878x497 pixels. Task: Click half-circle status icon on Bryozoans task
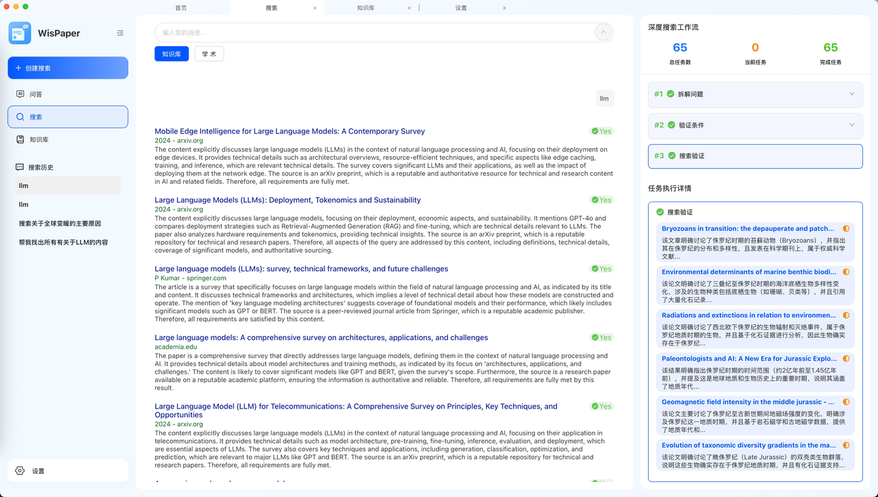point(846,229)
